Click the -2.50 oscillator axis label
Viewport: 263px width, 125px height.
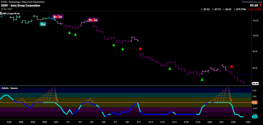tap(255, 108)
